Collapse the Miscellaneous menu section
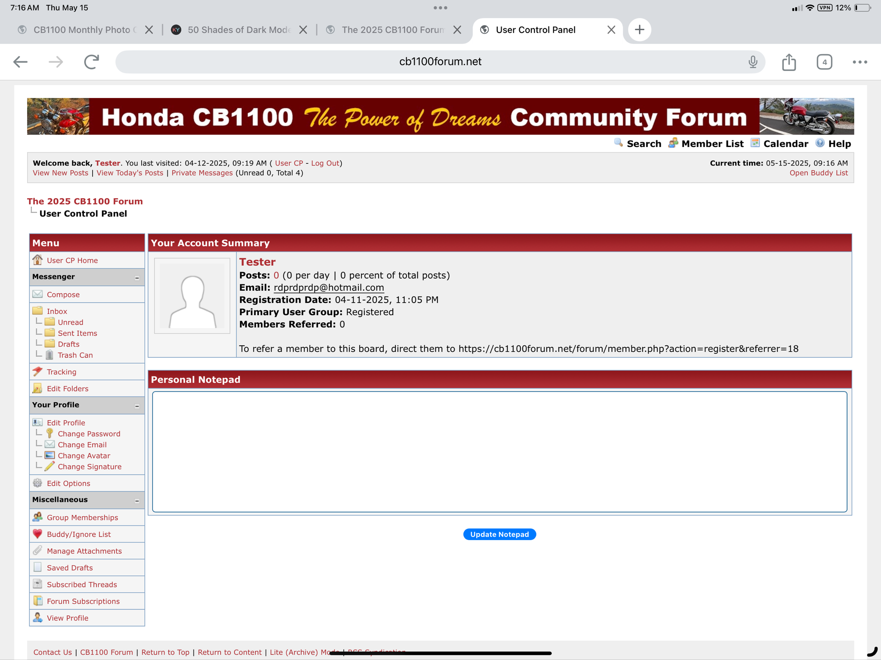The width and height of the screenshot is (881, 660). click(137, 500)
